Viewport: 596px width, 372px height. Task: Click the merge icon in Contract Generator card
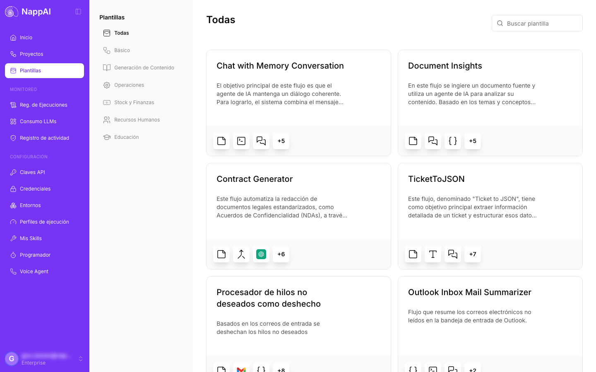[241, 254]
